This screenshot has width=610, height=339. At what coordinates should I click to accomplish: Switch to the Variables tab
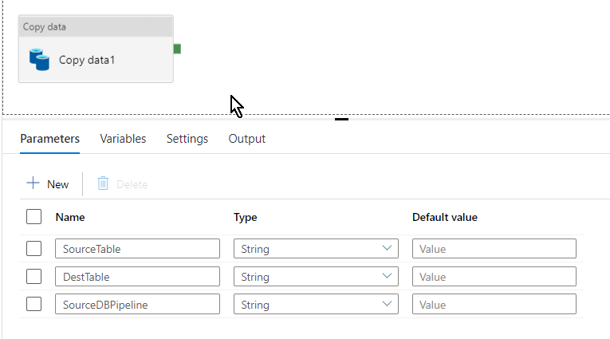click(x=123, y=139)
